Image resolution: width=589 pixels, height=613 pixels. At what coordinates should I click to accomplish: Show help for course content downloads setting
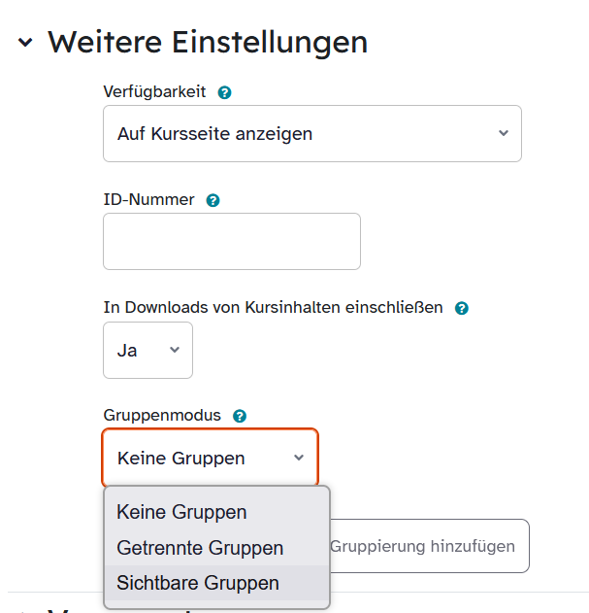pyautogui.click(x=462, y=308)
